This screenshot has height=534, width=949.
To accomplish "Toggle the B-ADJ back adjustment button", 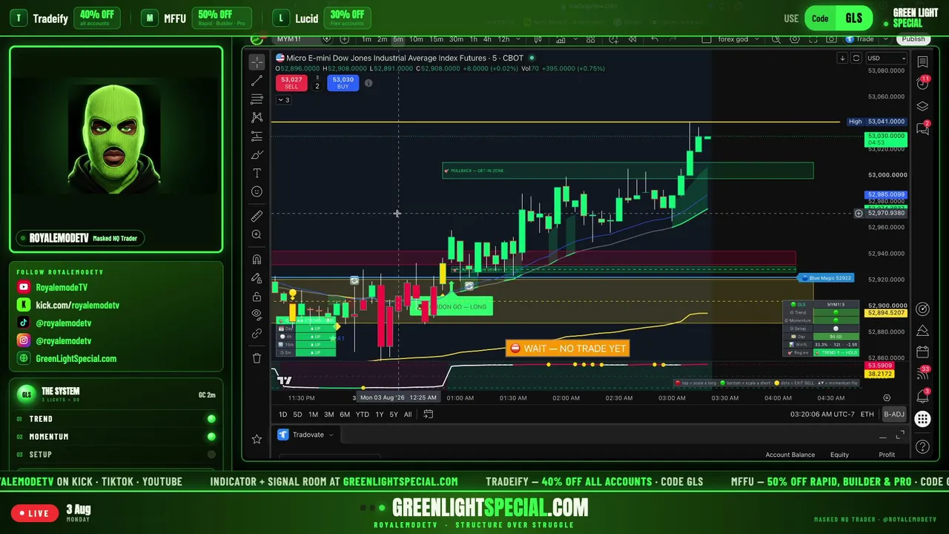I will (x=894, y=414).
